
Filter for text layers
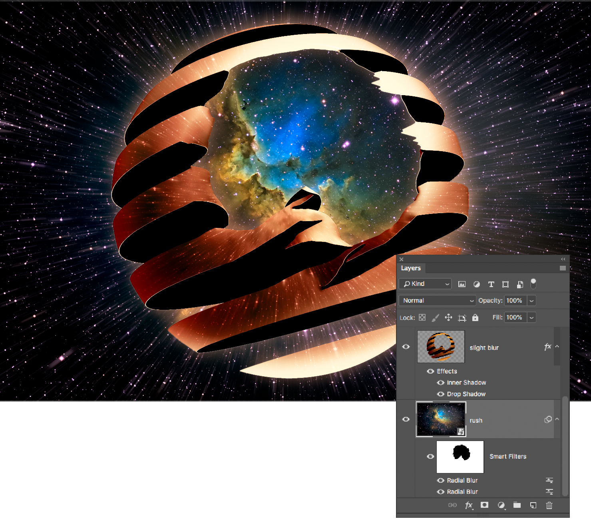pyautogui.click(x=491, y=284)
